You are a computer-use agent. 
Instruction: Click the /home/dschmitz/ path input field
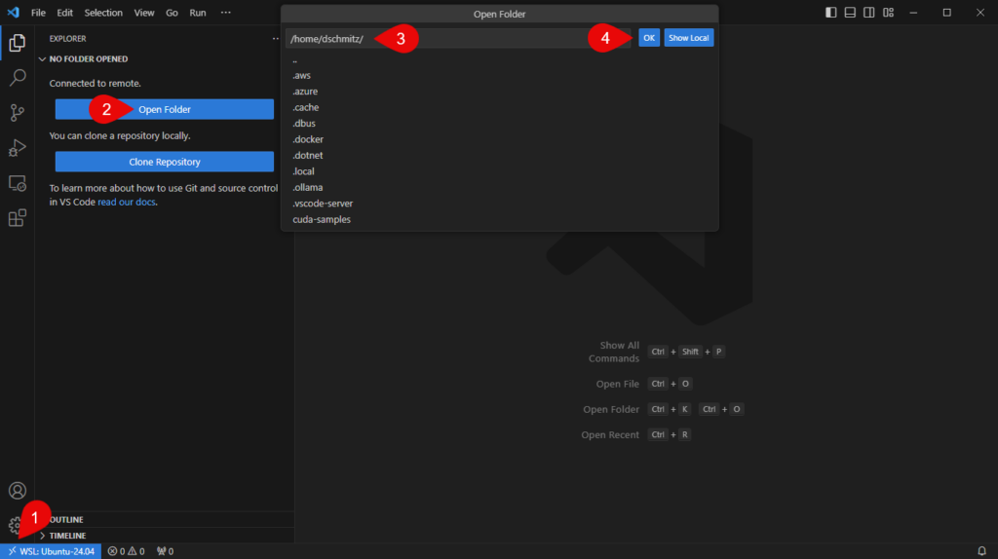(x=458, y=39)
